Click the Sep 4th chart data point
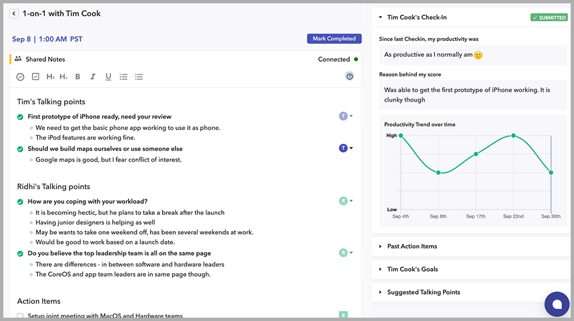574x321 pixels. click(x=401, y=136)
